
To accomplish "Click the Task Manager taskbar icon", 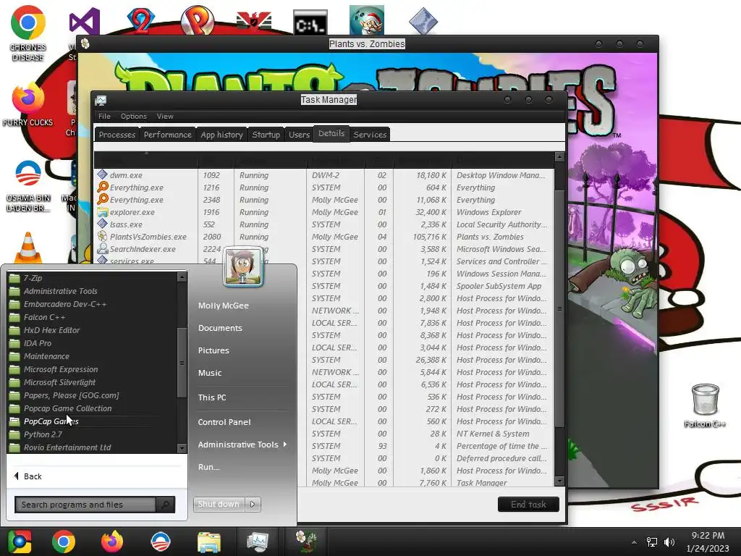I will click(x=258, y=542).
